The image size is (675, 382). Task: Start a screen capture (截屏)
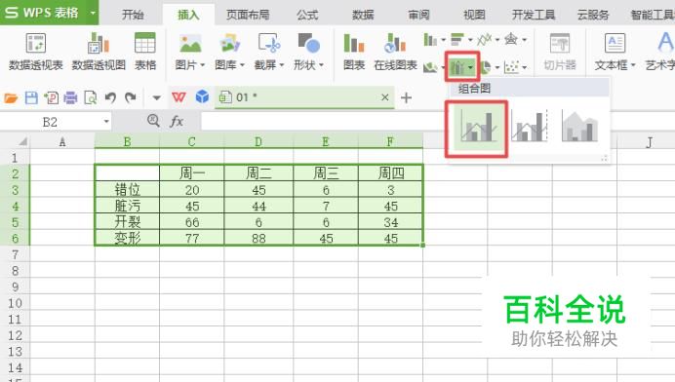(269, 52)
